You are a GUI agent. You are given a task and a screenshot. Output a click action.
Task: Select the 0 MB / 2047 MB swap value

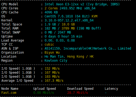click(x=58, y=32)
